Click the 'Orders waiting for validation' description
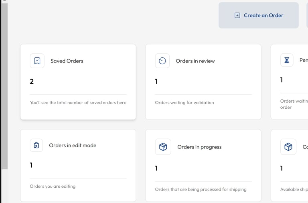This screenshot has height=203, width=308. 184,103
